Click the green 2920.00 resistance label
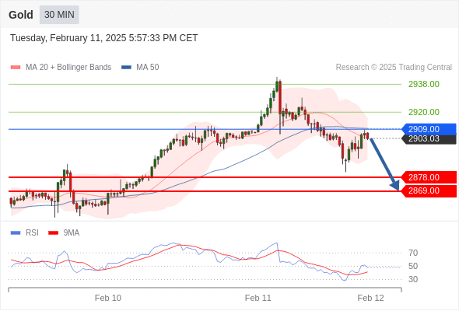Image resolution: width=459 pixels, height=311 pixels. tap(423, 112)
